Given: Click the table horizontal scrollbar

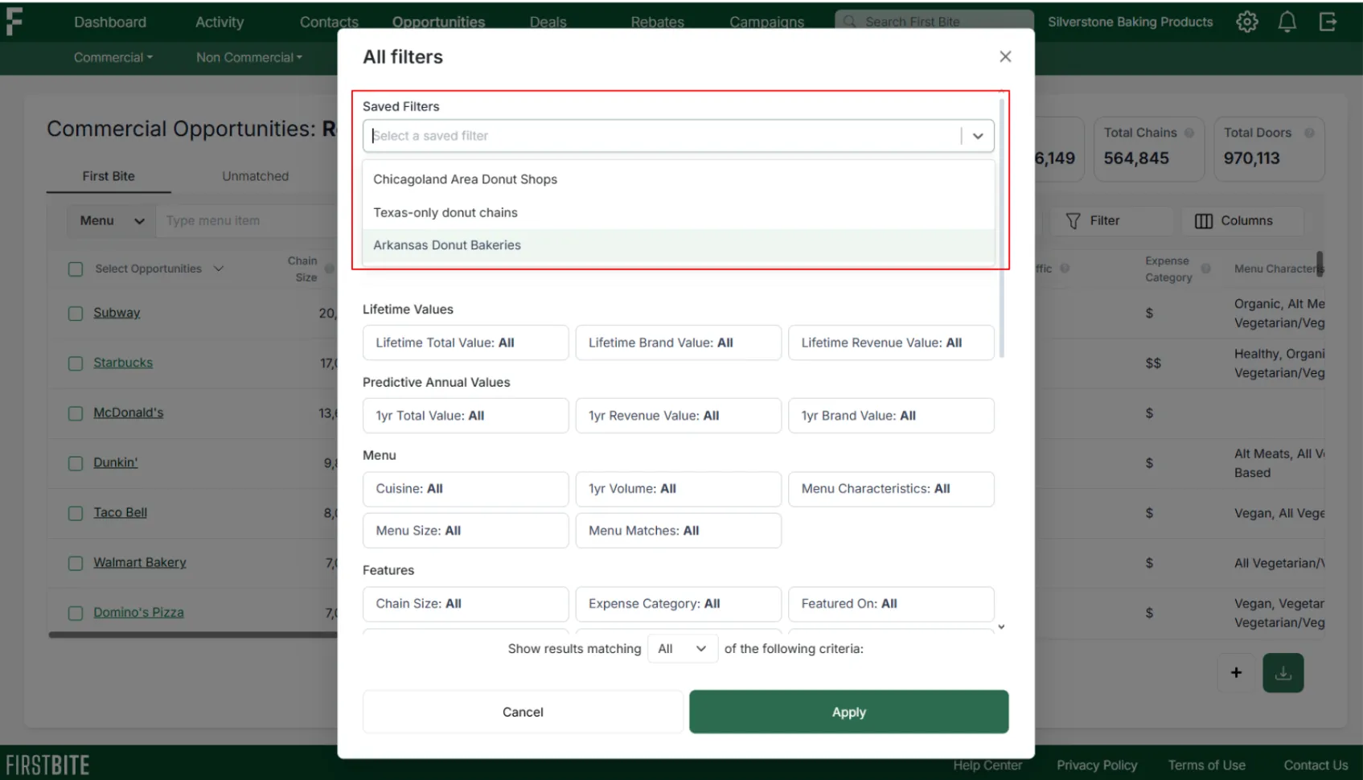Looking at the screenshot, I should [x=193, y=634].
